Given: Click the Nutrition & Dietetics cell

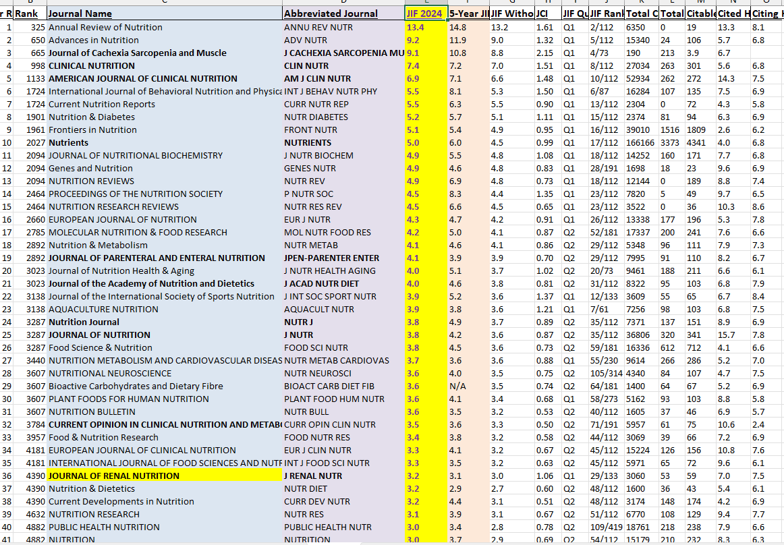Looking at the screenshot, I should click(165, 489).
